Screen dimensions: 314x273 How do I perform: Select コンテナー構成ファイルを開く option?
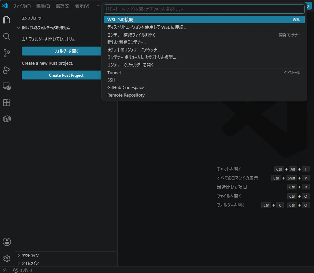[x=204, y=35]
